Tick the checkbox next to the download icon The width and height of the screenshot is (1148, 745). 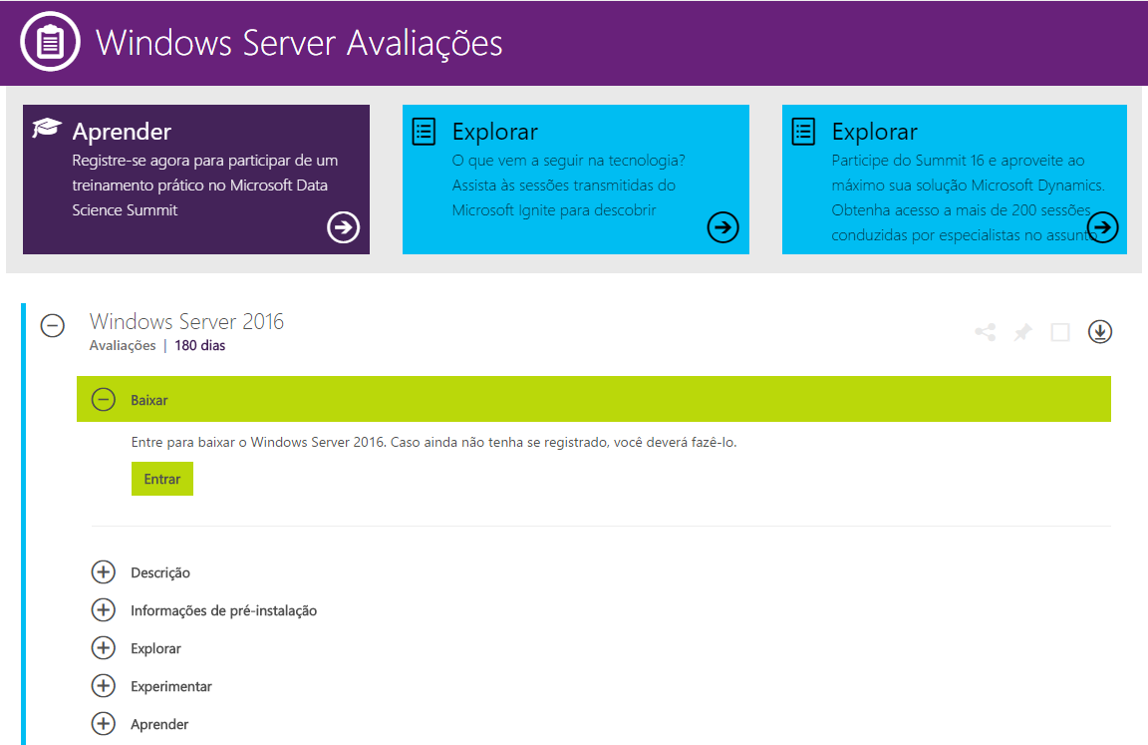pyautogui.click(x=1060, y=332)
